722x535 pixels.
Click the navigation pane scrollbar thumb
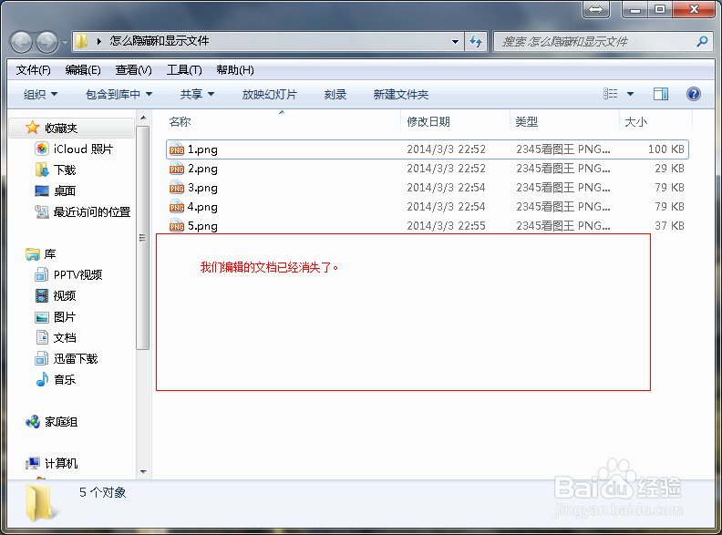tap(143, 238)
